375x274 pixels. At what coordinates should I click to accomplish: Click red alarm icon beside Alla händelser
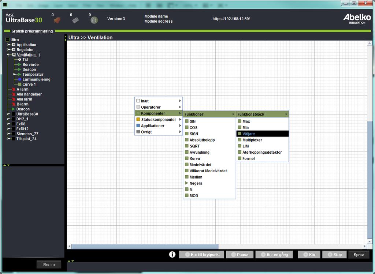(14, 94)
